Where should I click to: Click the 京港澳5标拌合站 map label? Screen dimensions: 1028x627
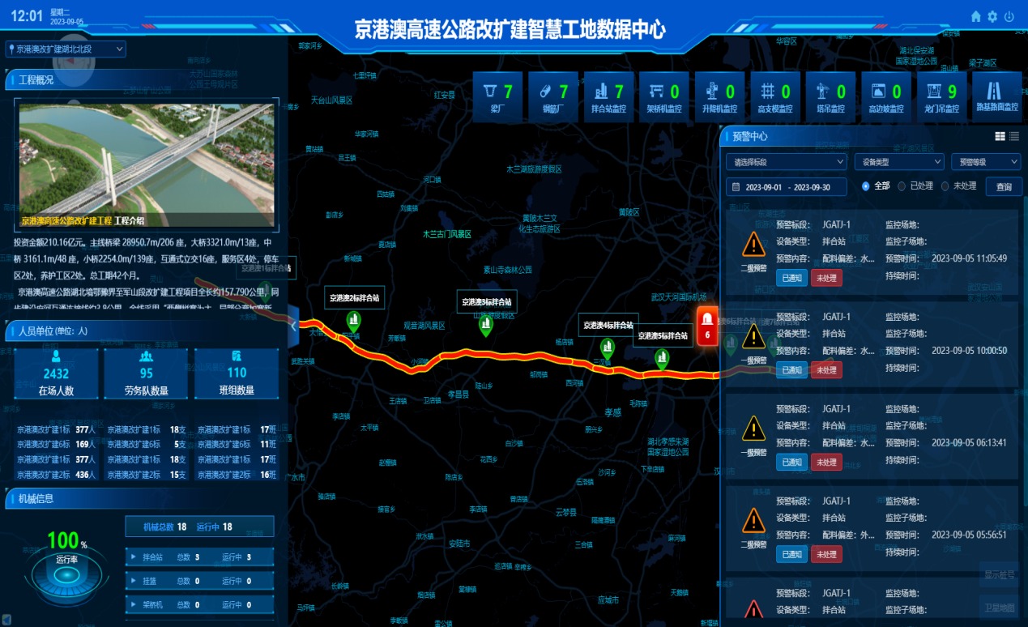click(x=663, y=335)
